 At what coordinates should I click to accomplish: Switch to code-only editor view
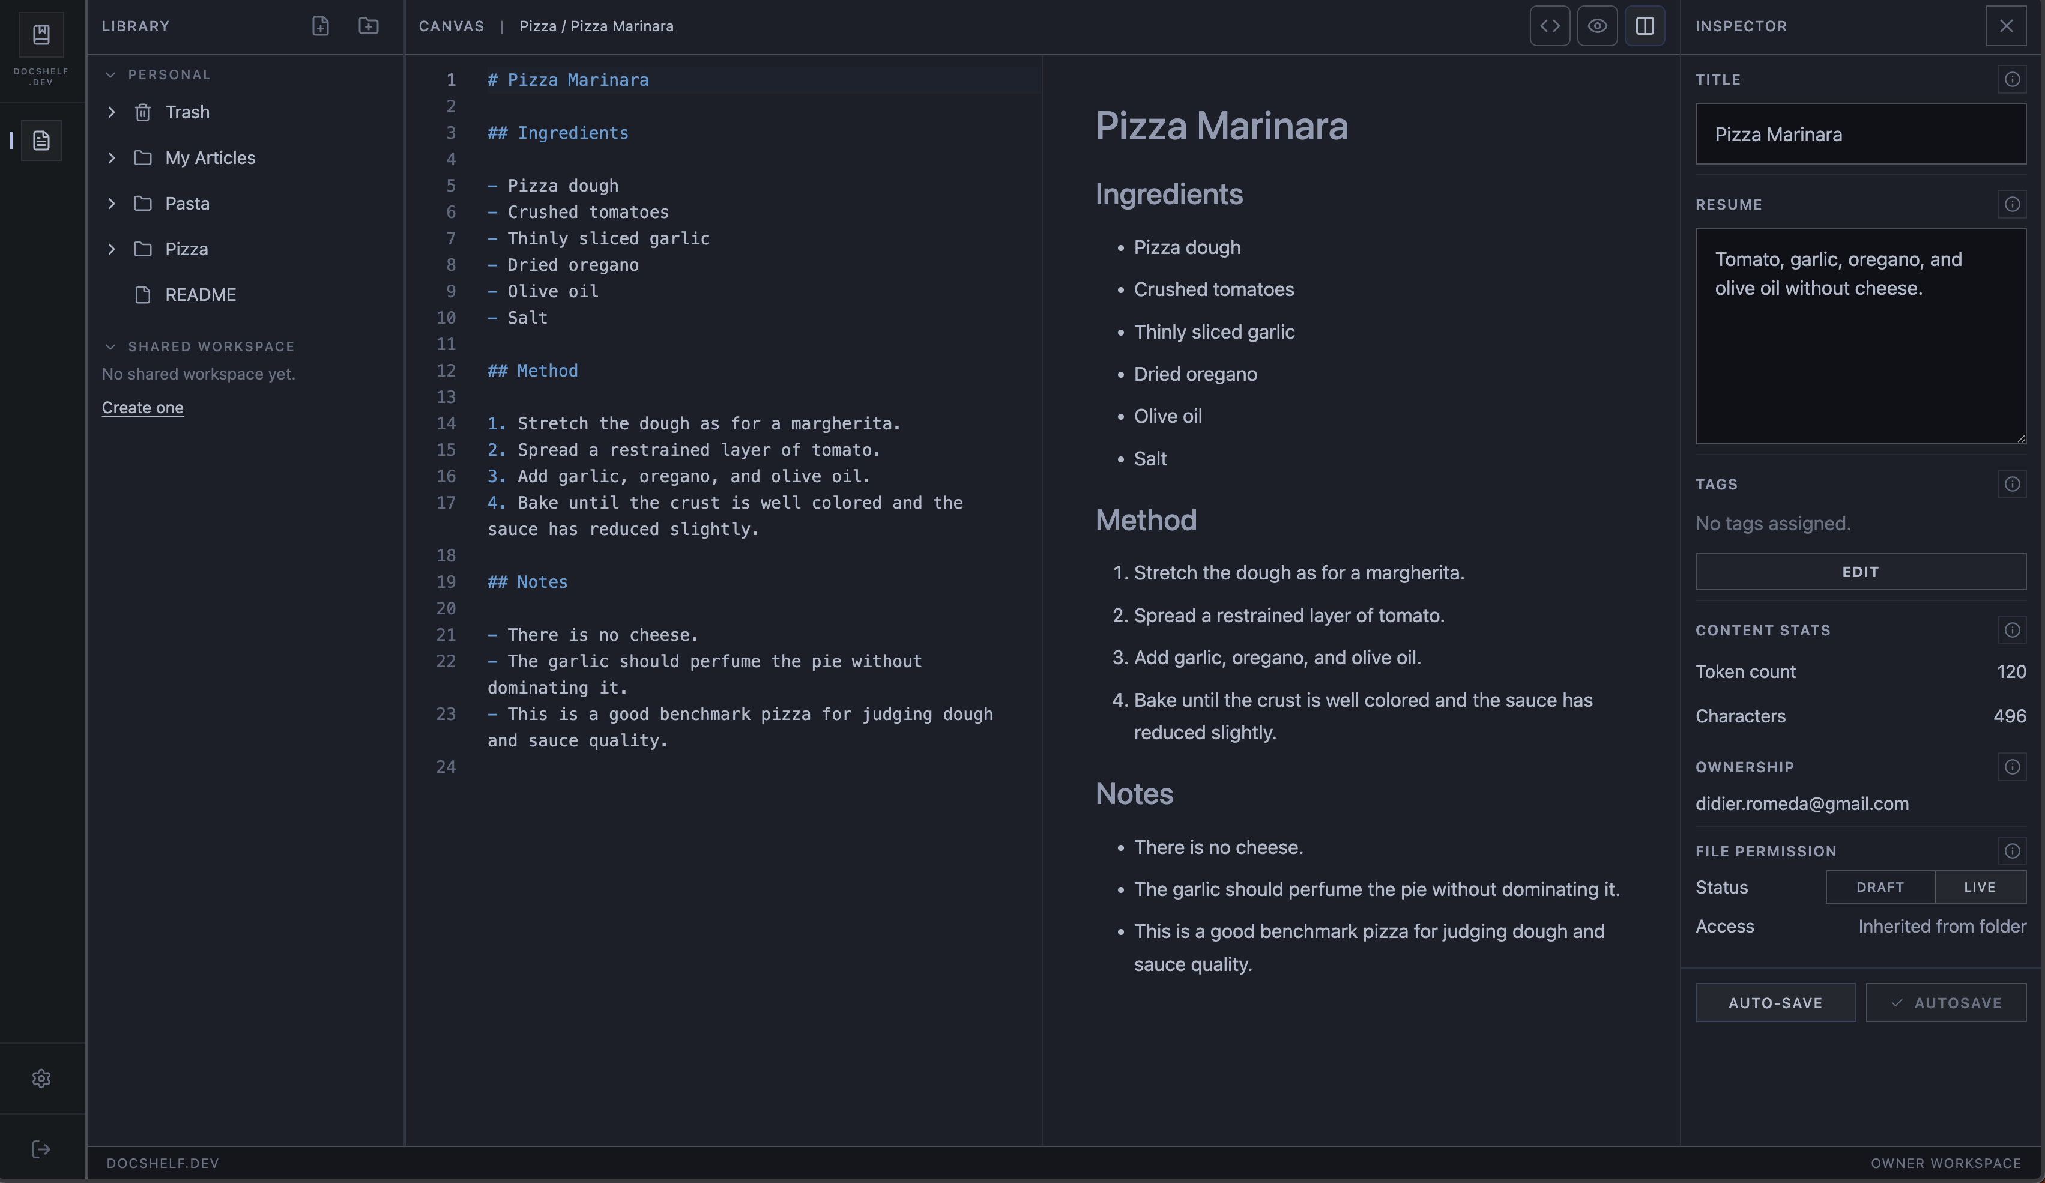1550,26
